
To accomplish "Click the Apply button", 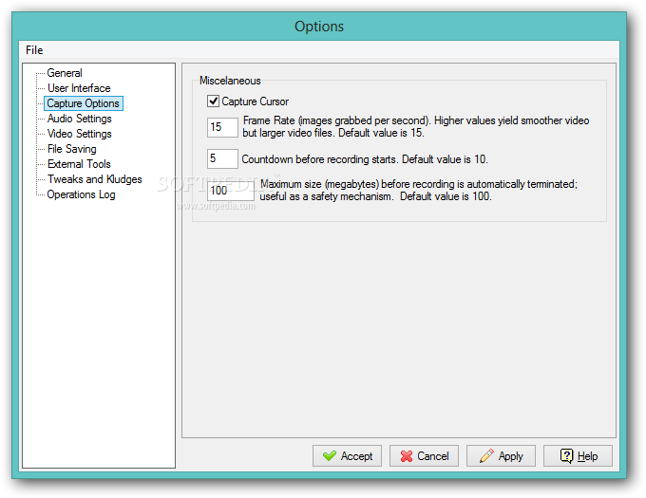I will click(x=501, y=455).
